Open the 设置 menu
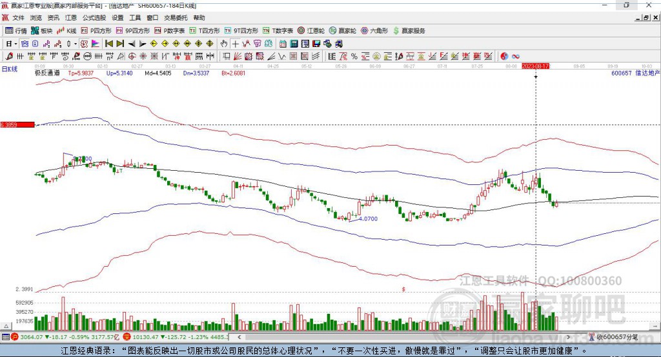The image size is (661, 357). click(117, 17)
